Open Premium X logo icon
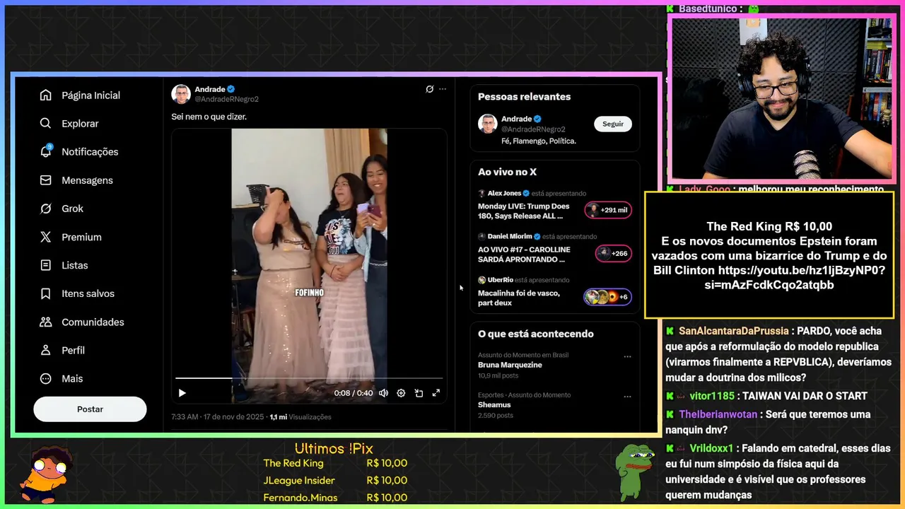This screenshot has height=509, width=905. tap(45, 237)
